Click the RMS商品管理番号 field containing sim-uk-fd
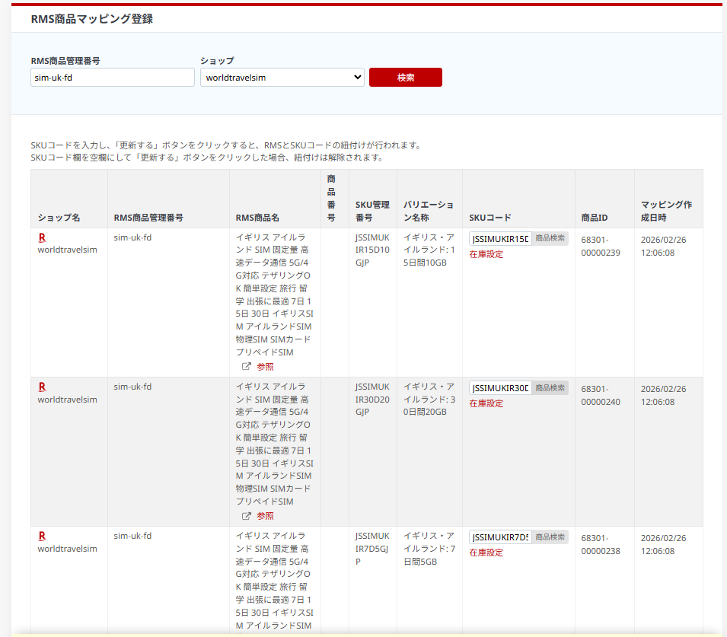Viewport: 727px width, 637px height. (x=113, y=78)
